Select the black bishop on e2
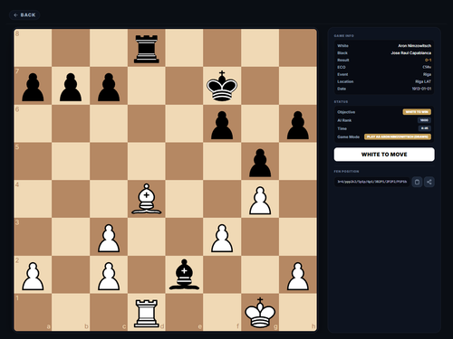This screenshot has width=453, height=339. pyautogui.click(x=184, y=275)
